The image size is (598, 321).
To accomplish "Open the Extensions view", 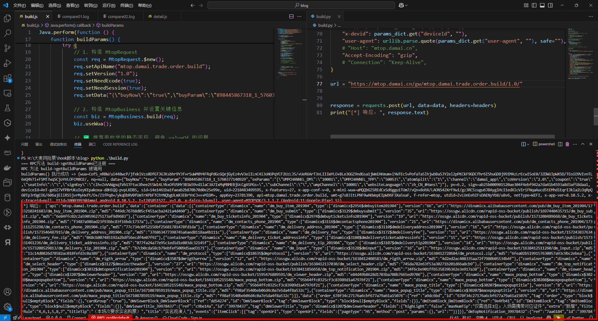I will tap(7, 78).
